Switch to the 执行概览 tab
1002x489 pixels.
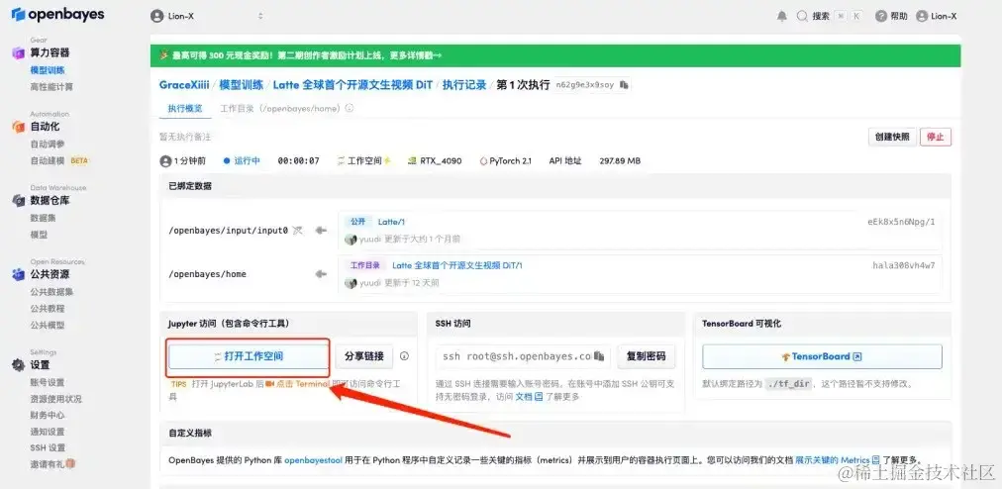point(185,109)
